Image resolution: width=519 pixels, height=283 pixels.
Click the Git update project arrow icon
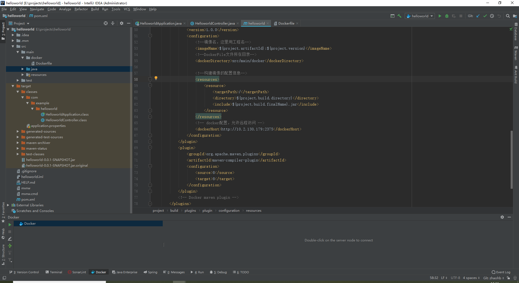(478, 16)
